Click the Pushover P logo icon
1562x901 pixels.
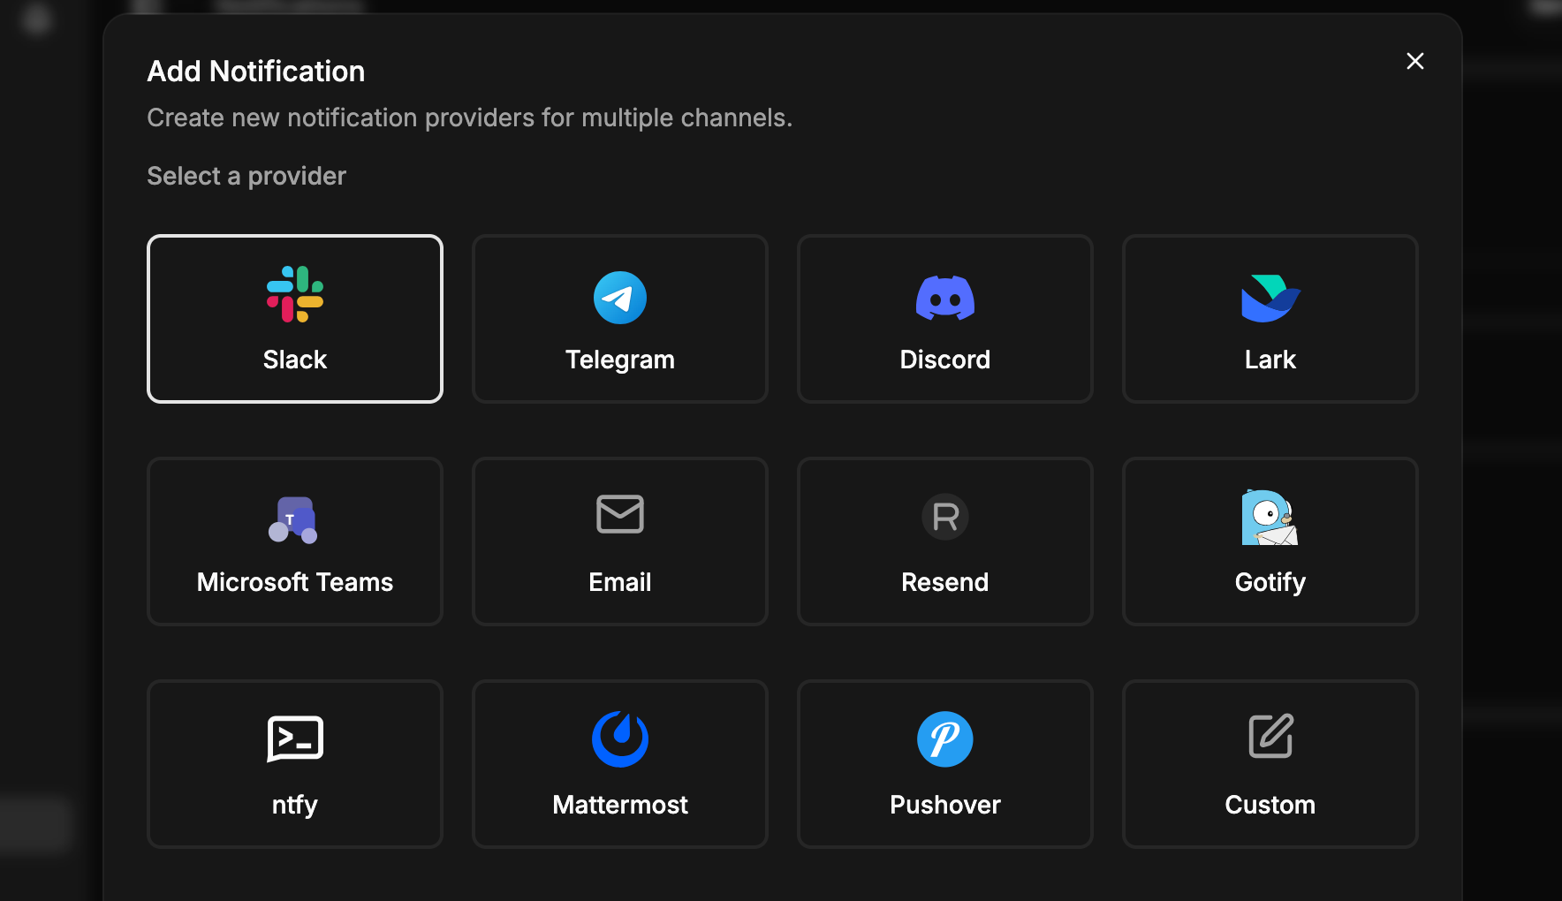945,739
